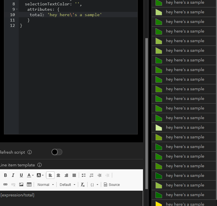Click the {expression/total} template text
The width and height of the screenshot is (217, 206).
(18, 195)
